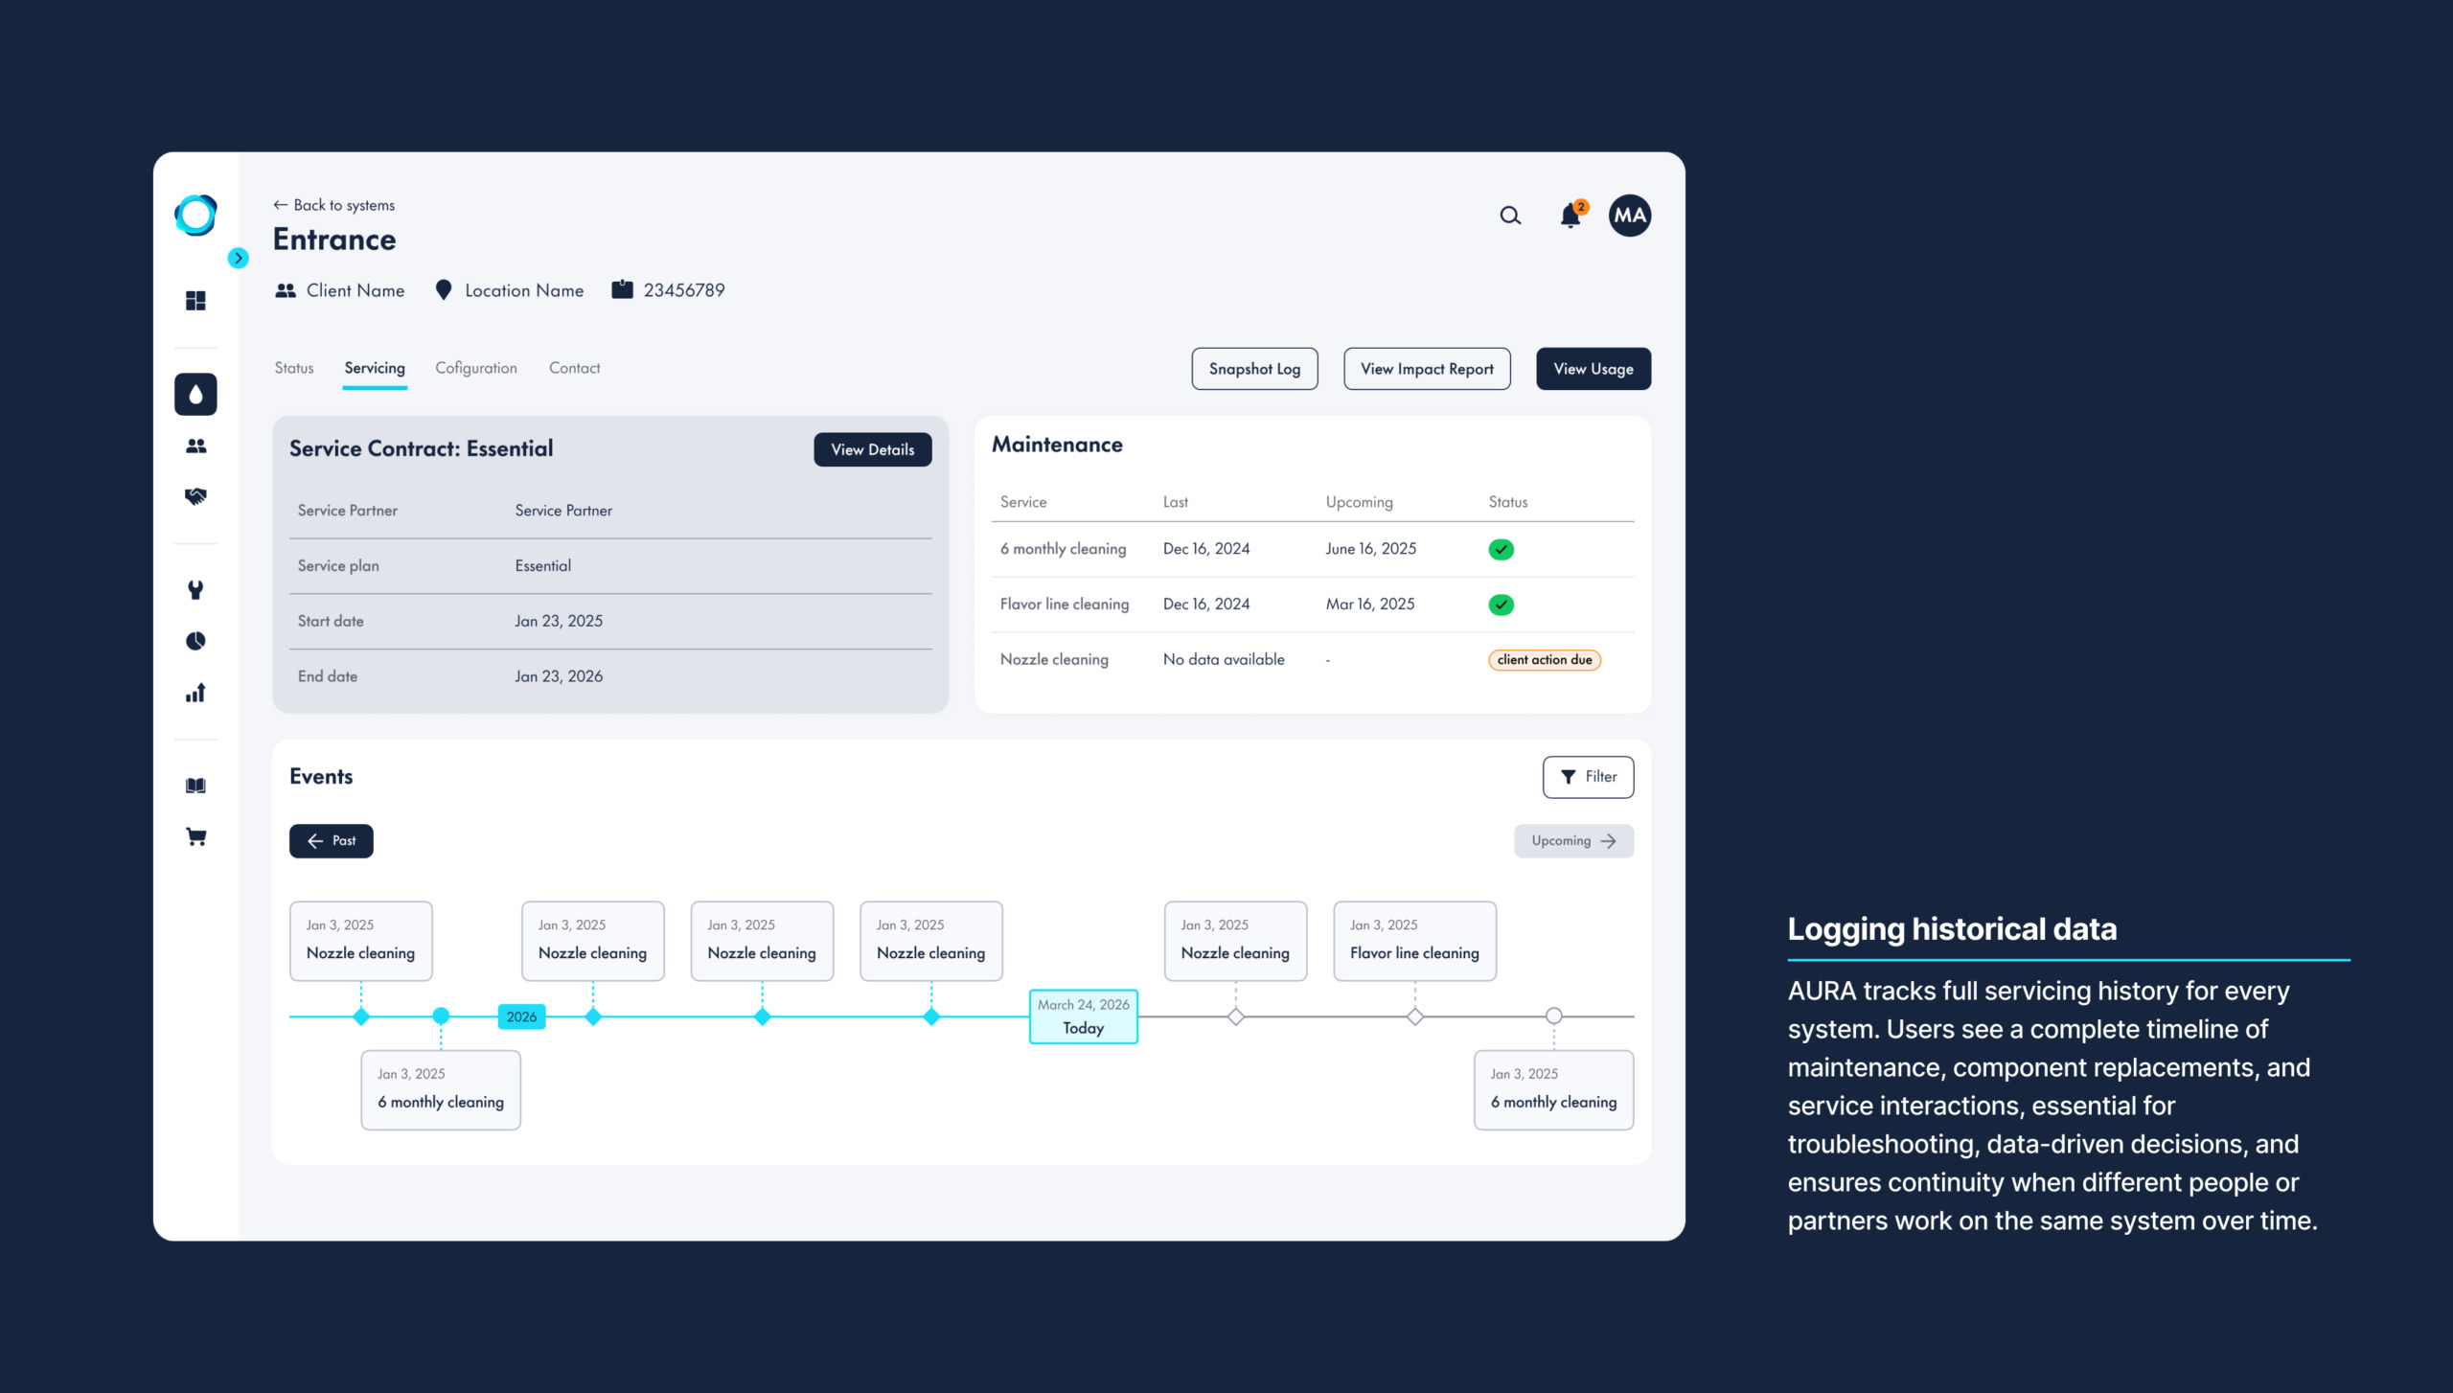2453x1393 pixels.
Task: Open the search magnifier icon
Action: coord(1509,215)
